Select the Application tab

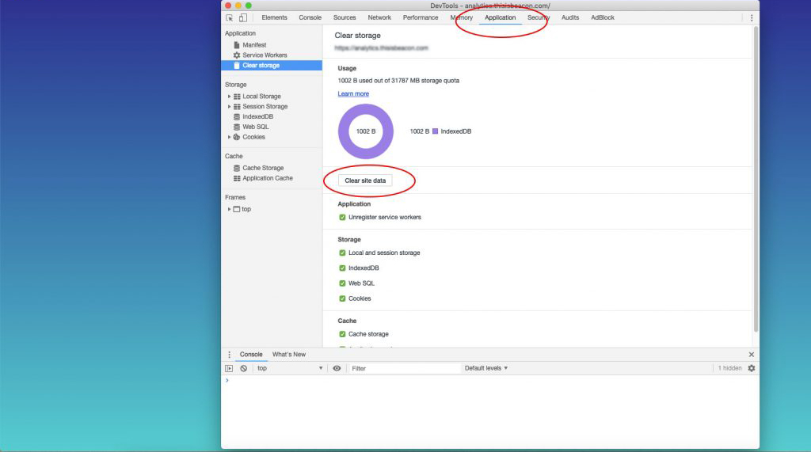pos(501,17)
